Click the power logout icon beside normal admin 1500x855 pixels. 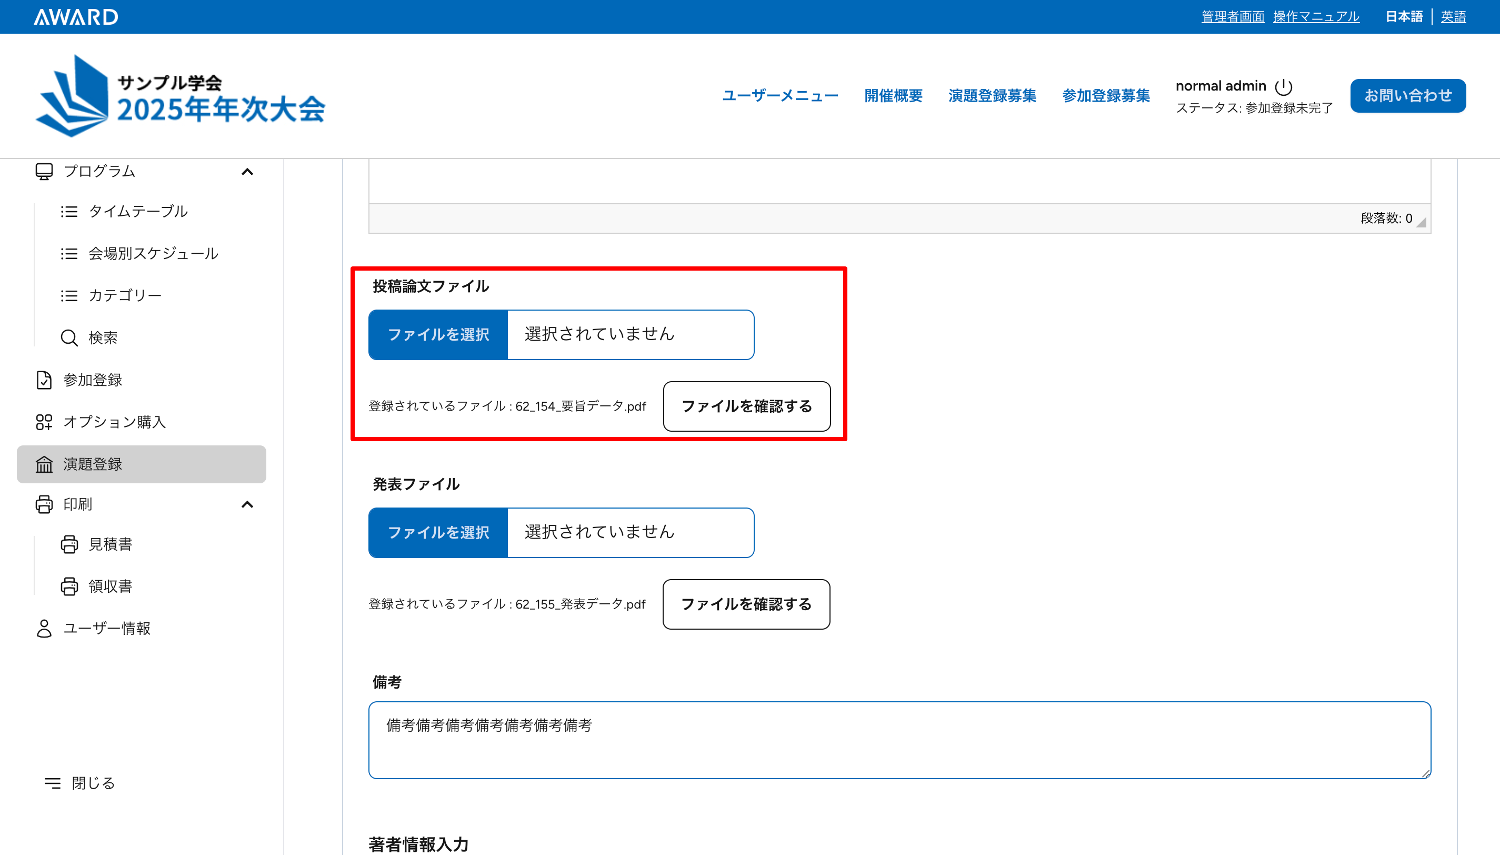pos(1284,87)
